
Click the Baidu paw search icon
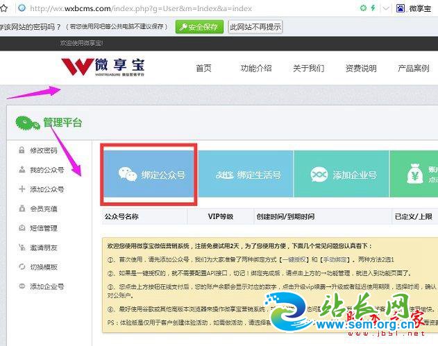[401, 8]
